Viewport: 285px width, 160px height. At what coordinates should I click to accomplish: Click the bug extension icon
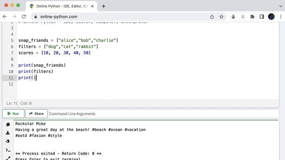233,17
